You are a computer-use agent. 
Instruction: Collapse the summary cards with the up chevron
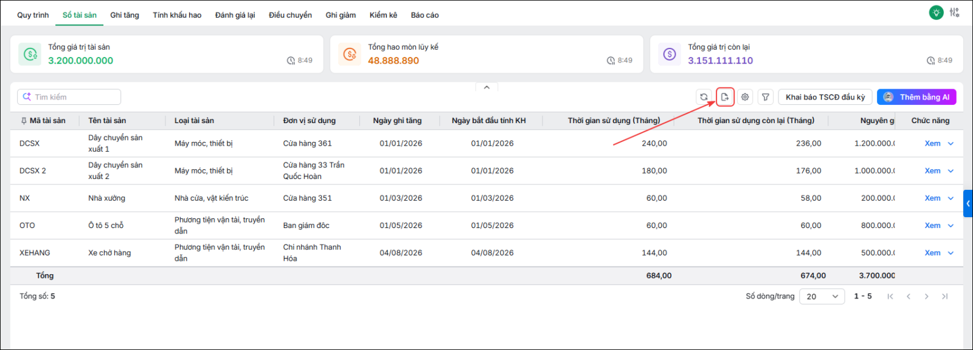coord(486,87)
